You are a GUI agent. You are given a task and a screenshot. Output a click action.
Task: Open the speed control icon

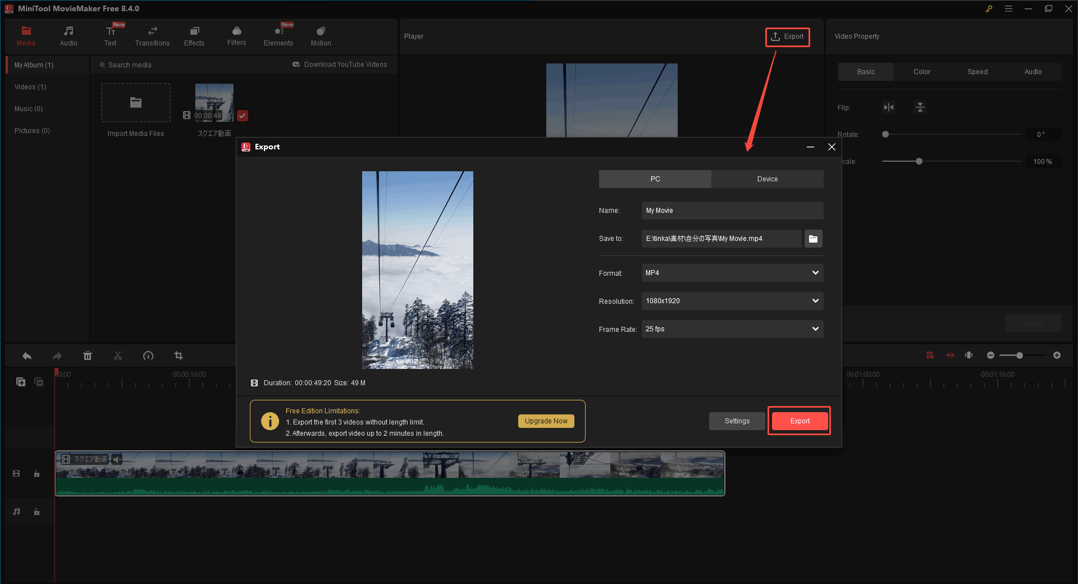point(148,355)
